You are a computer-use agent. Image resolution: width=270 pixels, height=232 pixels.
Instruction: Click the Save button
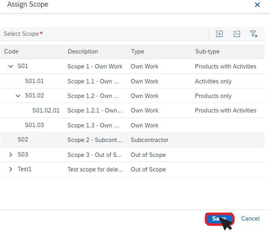(219, 219)
